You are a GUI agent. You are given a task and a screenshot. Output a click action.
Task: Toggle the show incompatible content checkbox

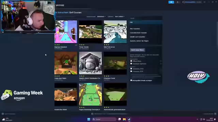click(131, 80)
